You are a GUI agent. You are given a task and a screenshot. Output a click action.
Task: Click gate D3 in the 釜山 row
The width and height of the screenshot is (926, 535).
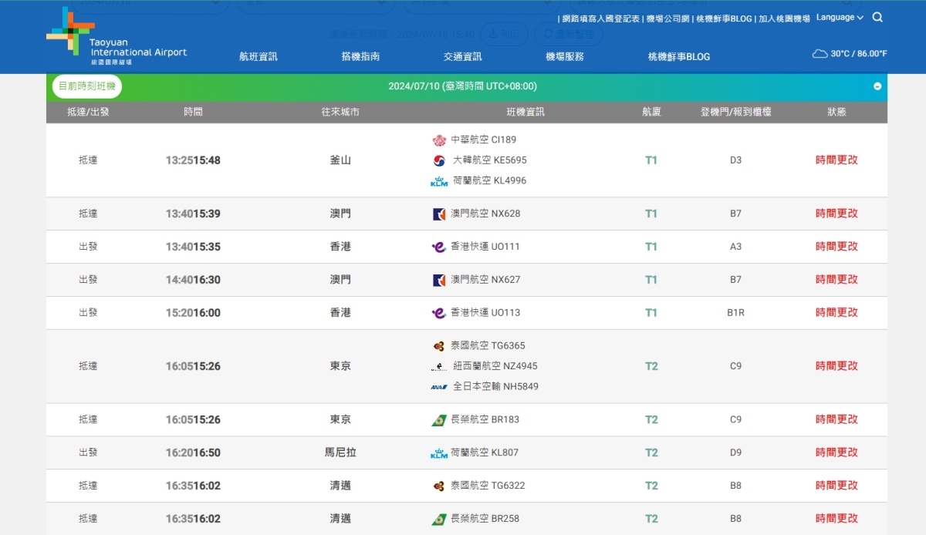pyautogui.click(x=735, y=160)
